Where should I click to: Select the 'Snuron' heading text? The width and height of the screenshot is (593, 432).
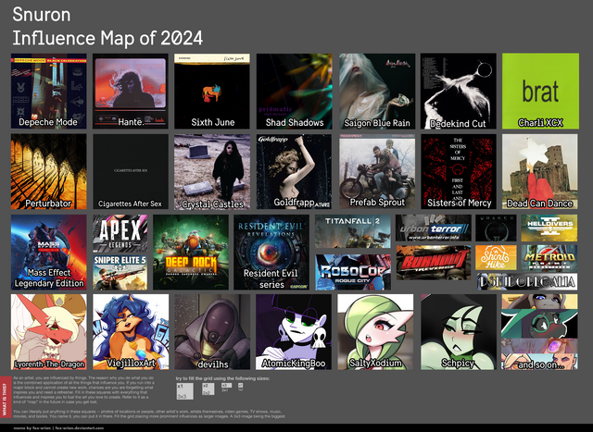click(x=42, y=15)
